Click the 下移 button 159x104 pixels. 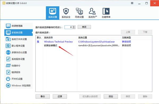(145, 32)
